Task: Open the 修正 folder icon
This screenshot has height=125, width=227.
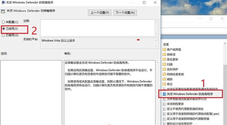Action: (164, 84)
